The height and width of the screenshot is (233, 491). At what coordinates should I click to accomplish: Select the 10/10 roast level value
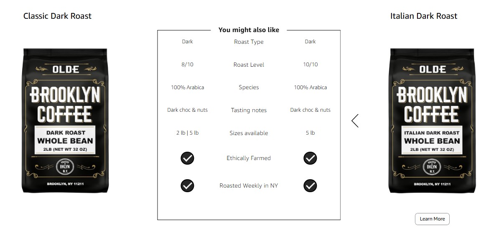tap(310, 64)
